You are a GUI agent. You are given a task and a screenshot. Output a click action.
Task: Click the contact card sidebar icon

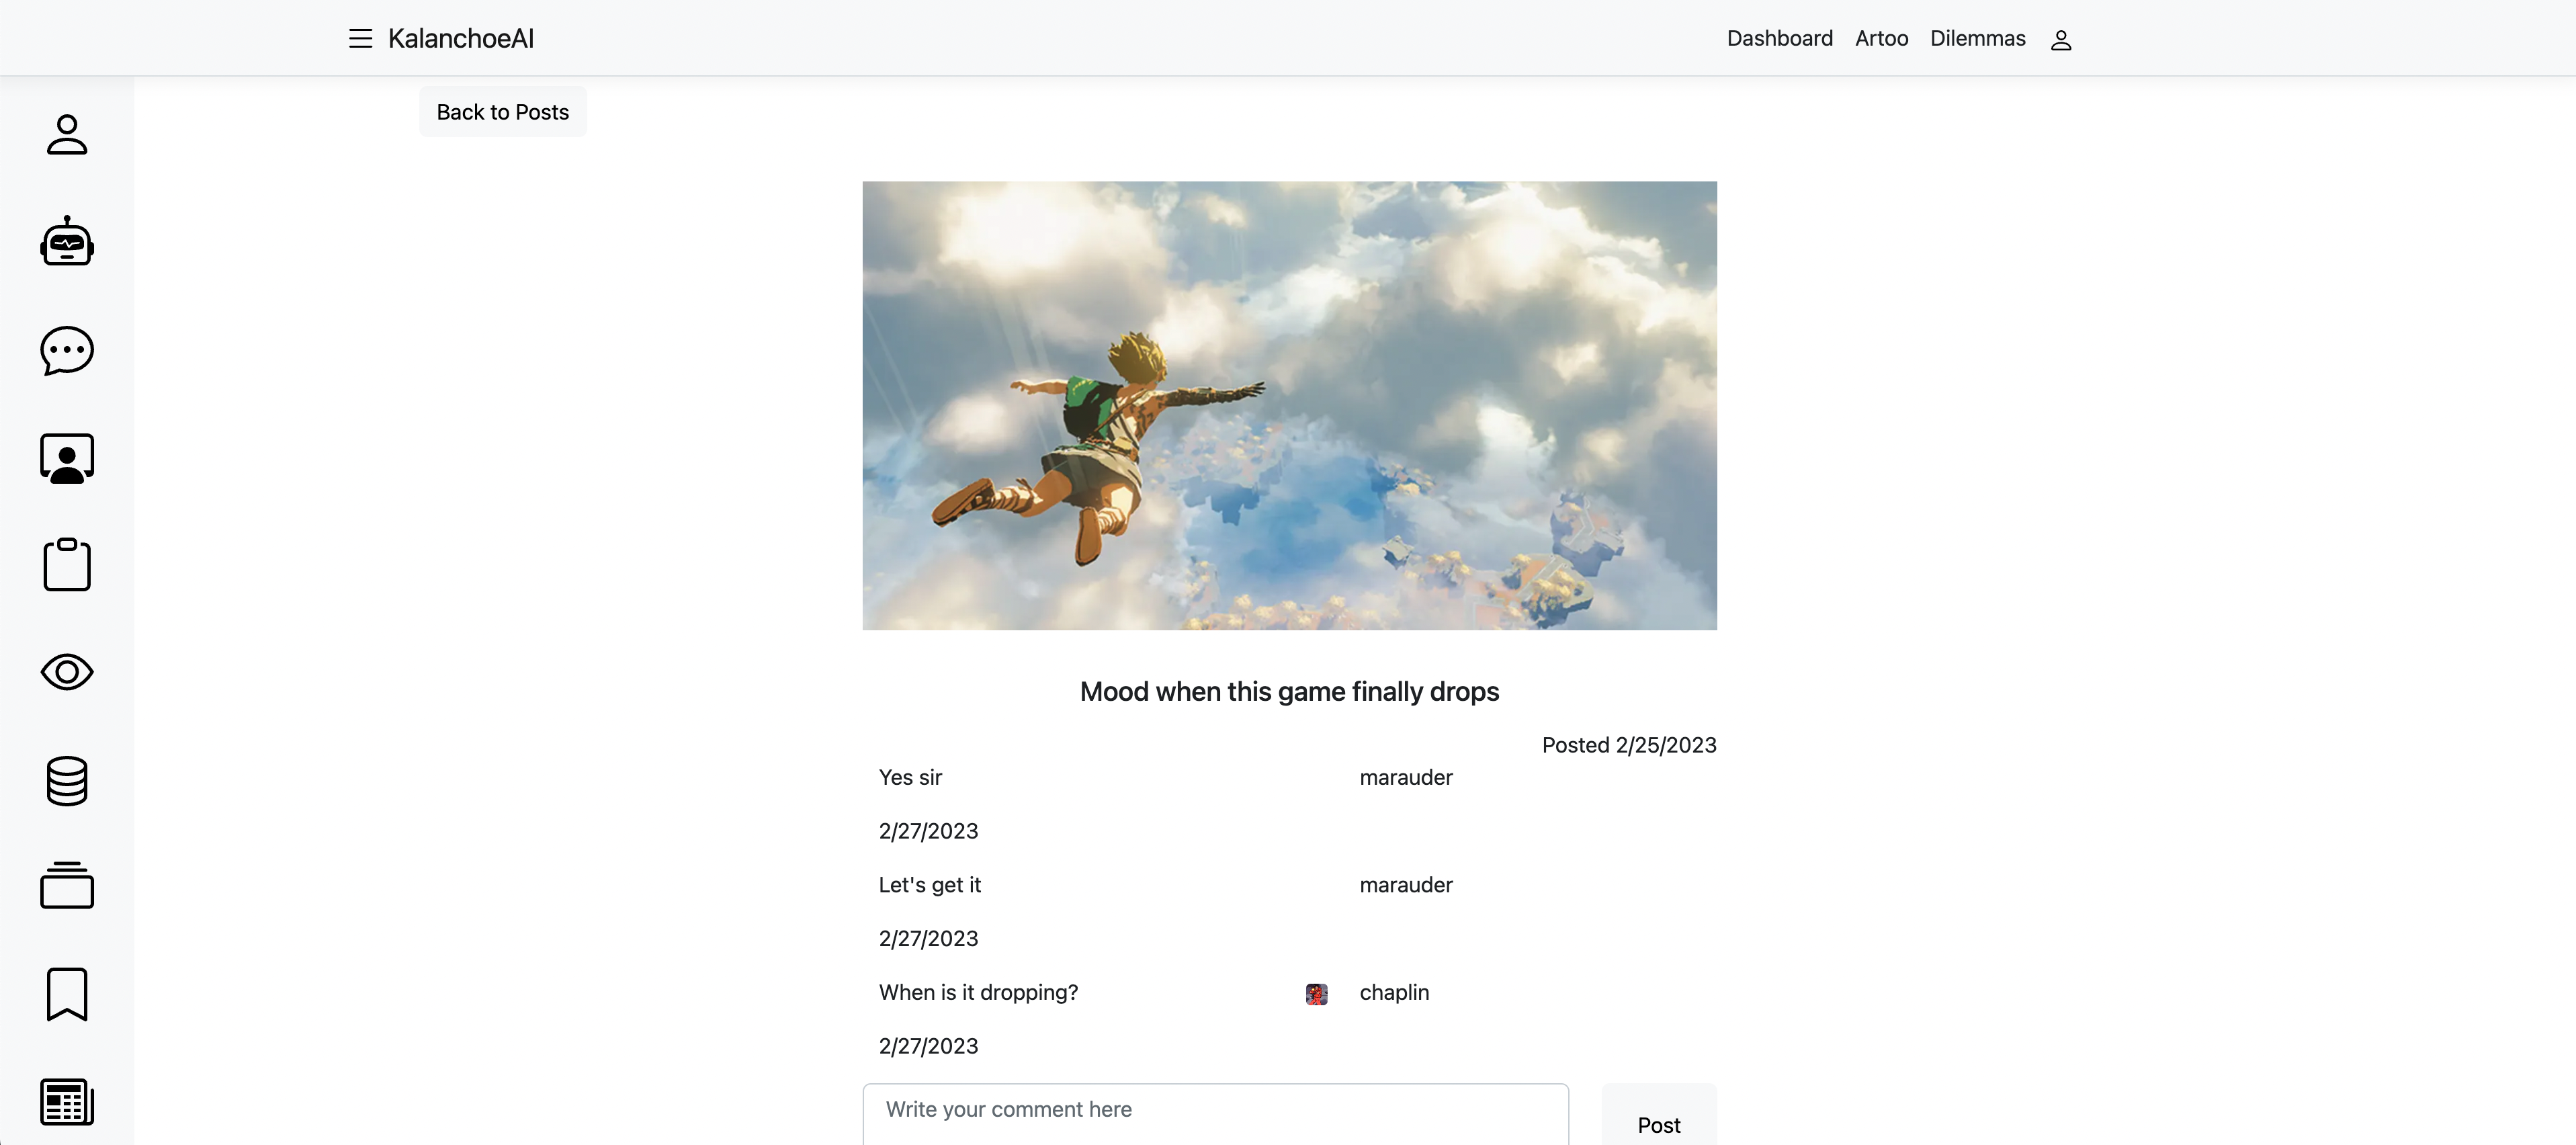tap(67, 458)
